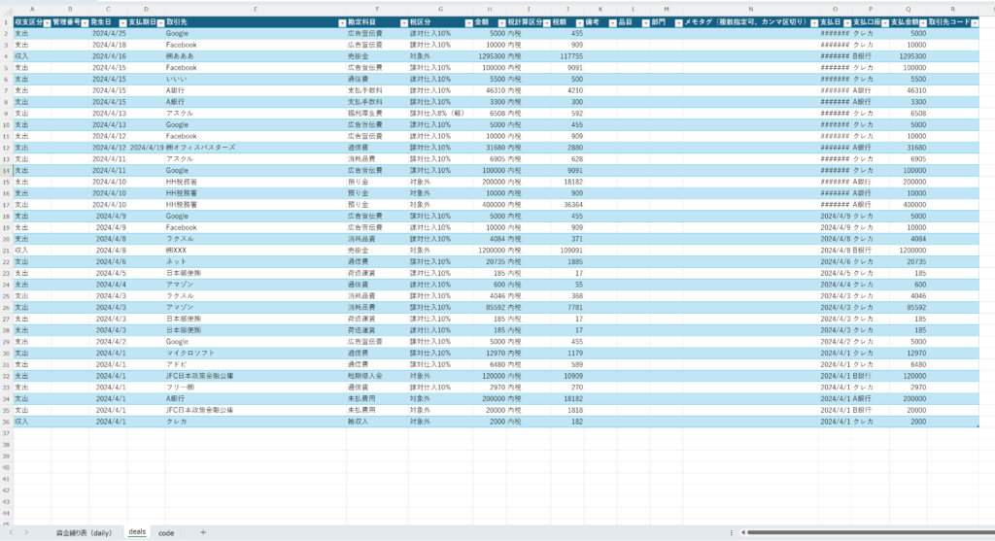The height and width of the screenshot is (541, 995).
Task: Click the 6508 amount cell in column H
Action: pos(490,114)
